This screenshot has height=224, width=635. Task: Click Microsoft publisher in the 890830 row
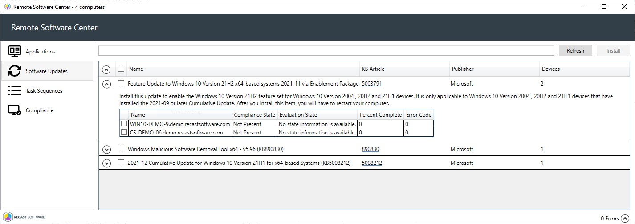click(462, 149)
